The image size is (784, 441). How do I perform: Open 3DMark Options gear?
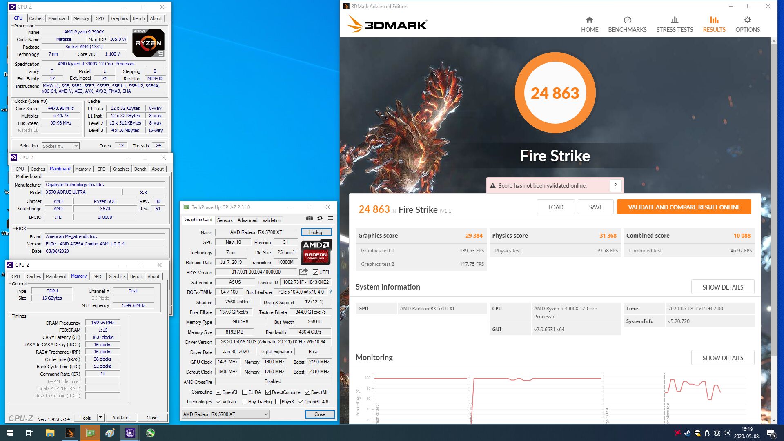click(x=747, y=24)
